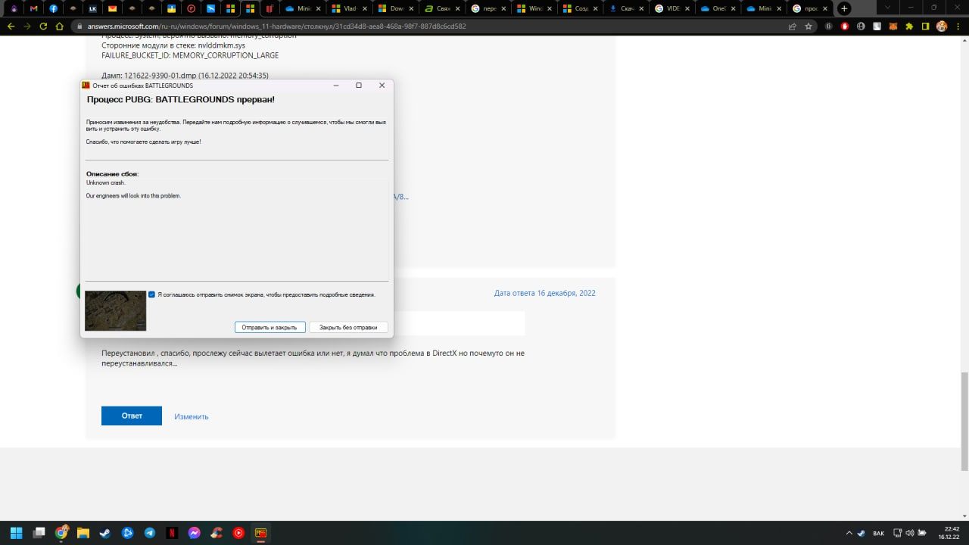Click 'Отправить и закрыть' button
The image size is (969, 545).
click(270, 327)
